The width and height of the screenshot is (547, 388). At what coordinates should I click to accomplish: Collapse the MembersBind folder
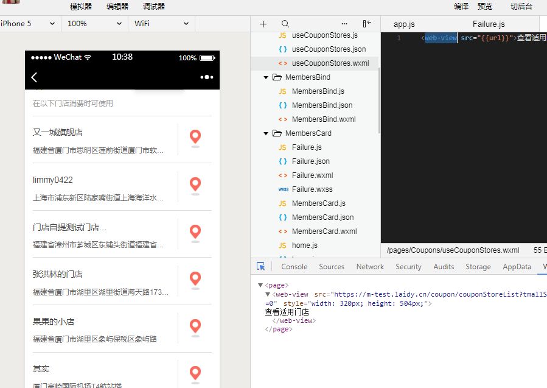(x=267, y=77)
